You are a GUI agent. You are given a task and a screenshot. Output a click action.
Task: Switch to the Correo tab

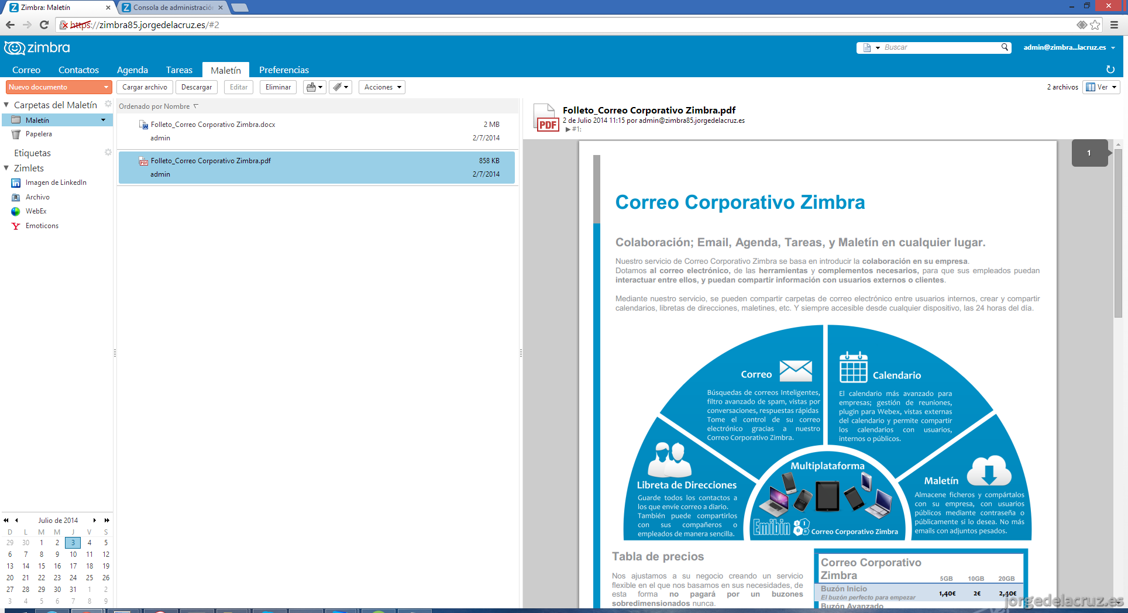26,70
